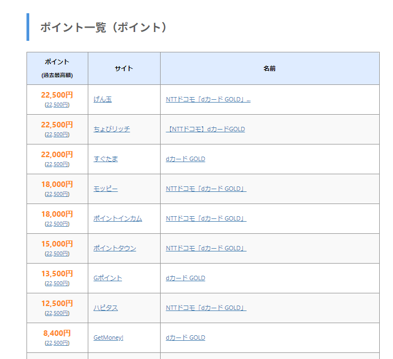Go to the ポイントタウン site link
This screenshot has width=393, height=359.
click(x=114, y=248)
